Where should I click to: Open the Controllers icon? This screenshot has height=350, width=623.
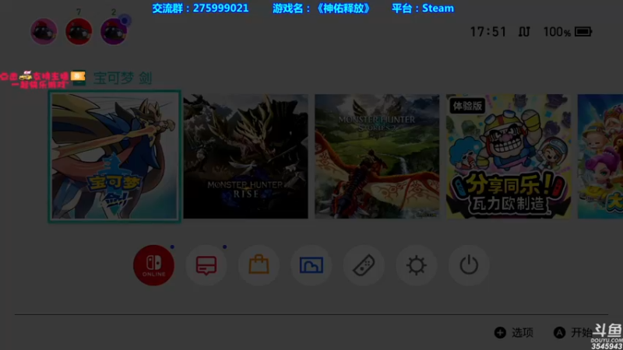[364, 265]
